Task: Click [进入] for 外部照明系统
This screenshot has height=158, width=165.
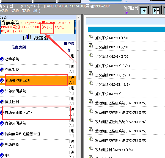Action: [x=71, y=91]
